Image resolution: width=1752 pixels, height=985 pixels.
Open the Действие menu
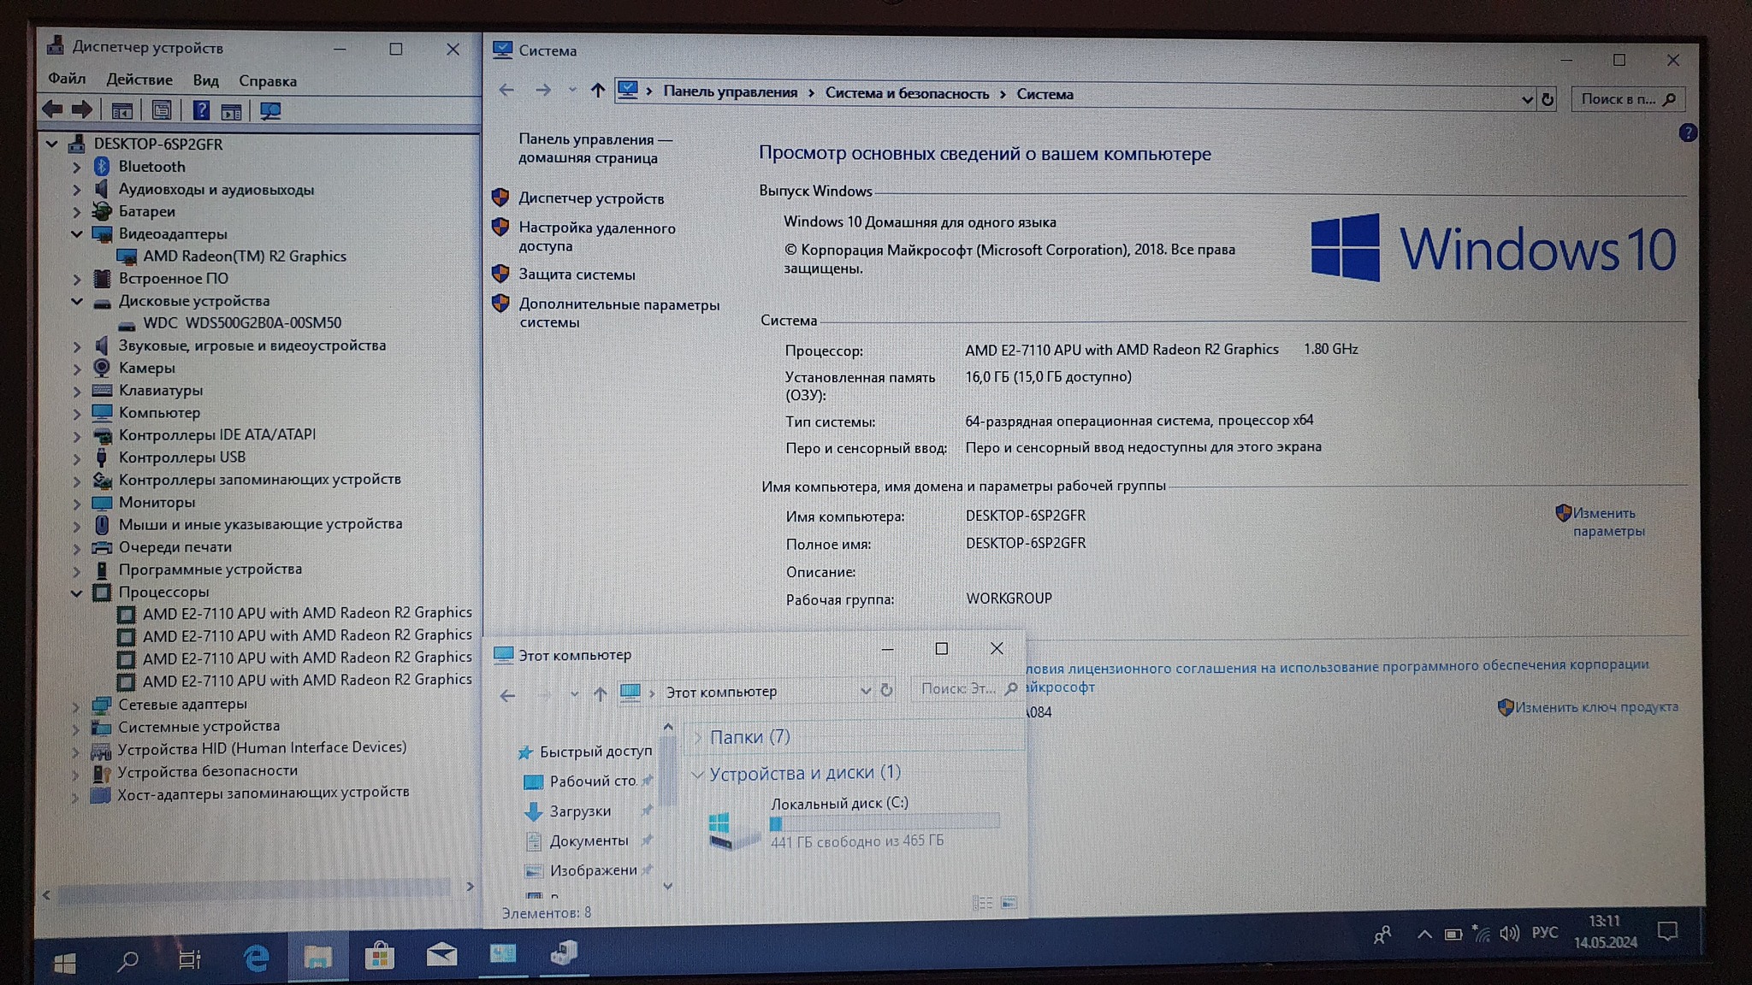pyautogui.click(x=139, y=80)
